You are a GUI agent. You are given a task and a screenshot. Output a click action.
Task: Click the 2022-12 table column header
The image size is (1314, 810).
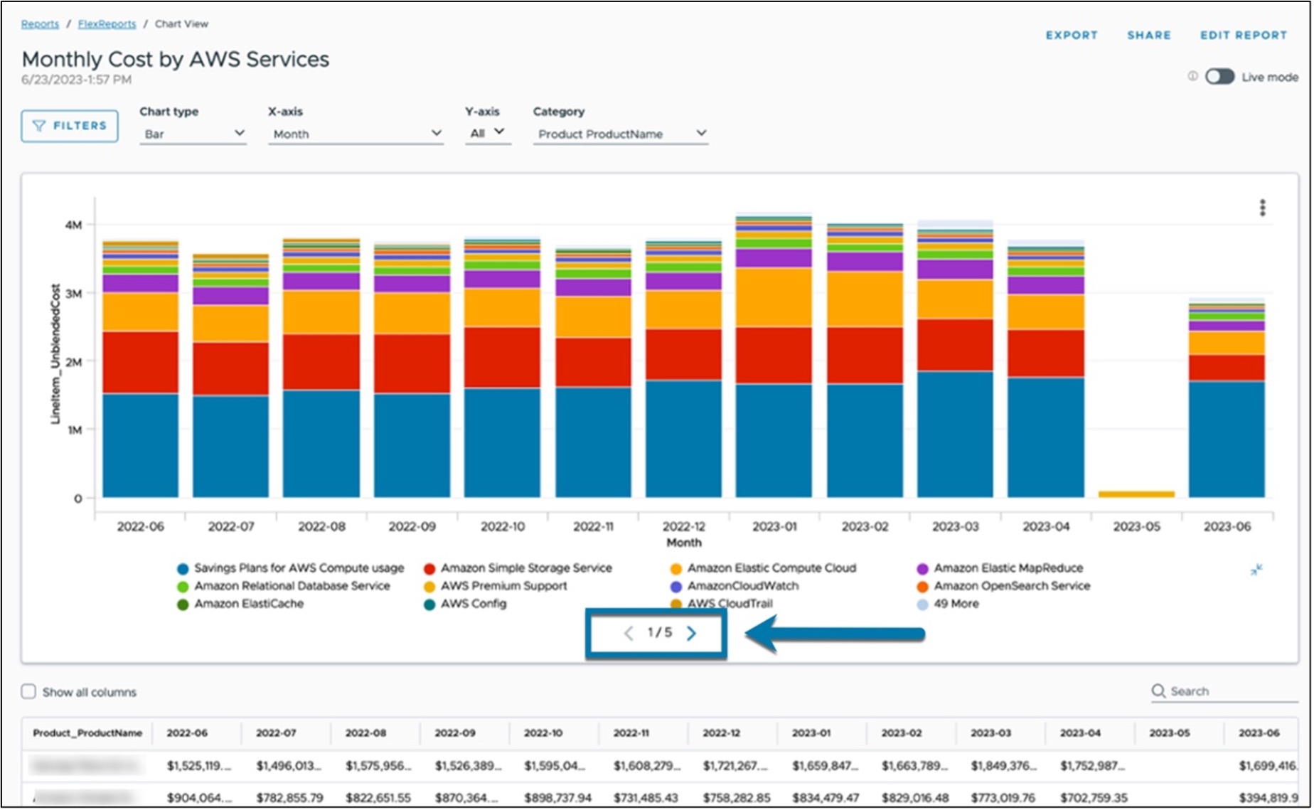(x=722, y=733)
